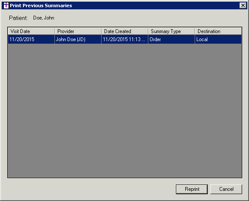The image size is (249, 201).
Task: Click the empty gray area of the list
Action: [x=124, y=111]
